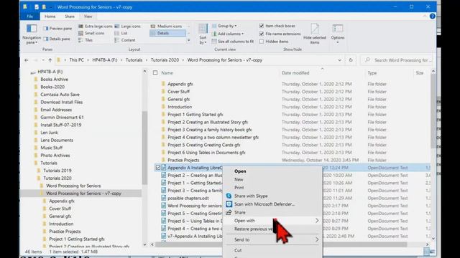
Task: Click This PC in the address path
Action: pos(76,60)
